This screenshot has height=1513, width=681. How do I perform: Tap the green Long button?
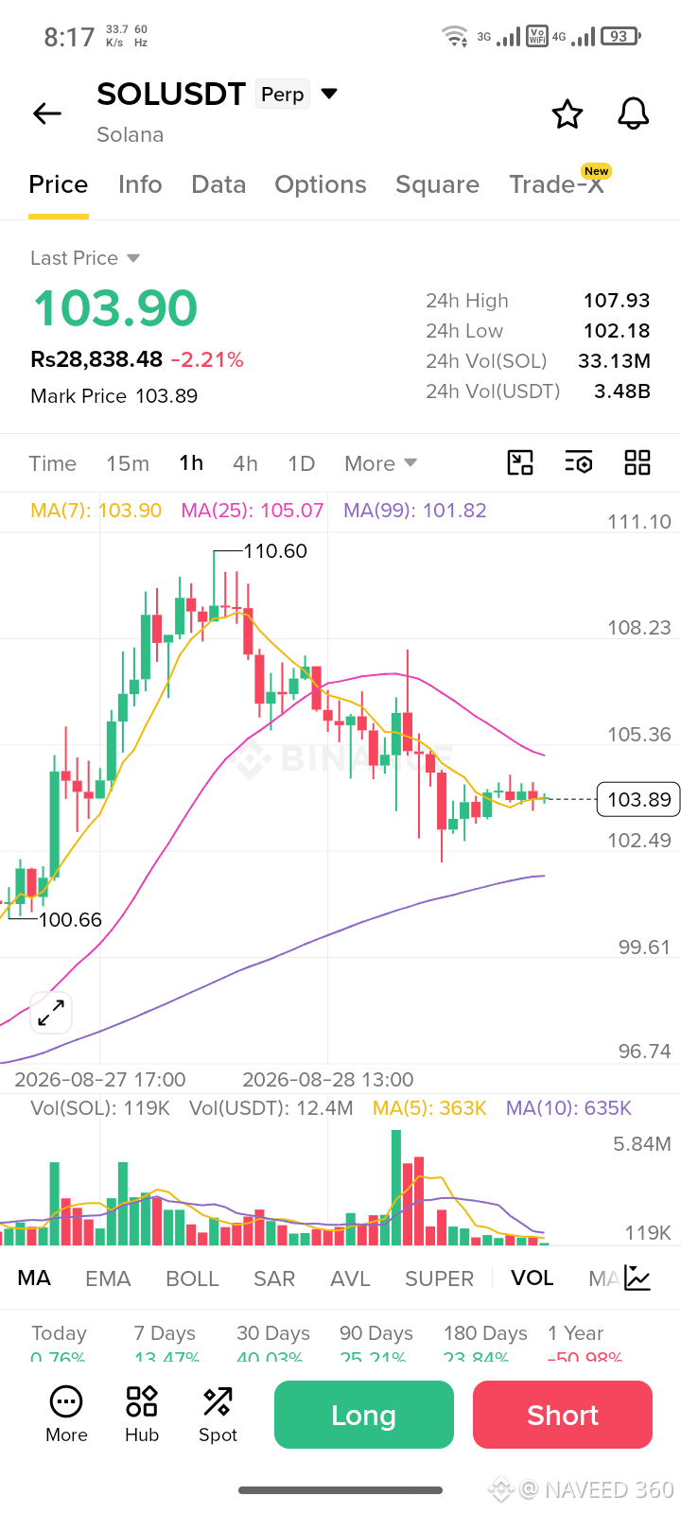pyautogui.click(x=364, y=1415)
